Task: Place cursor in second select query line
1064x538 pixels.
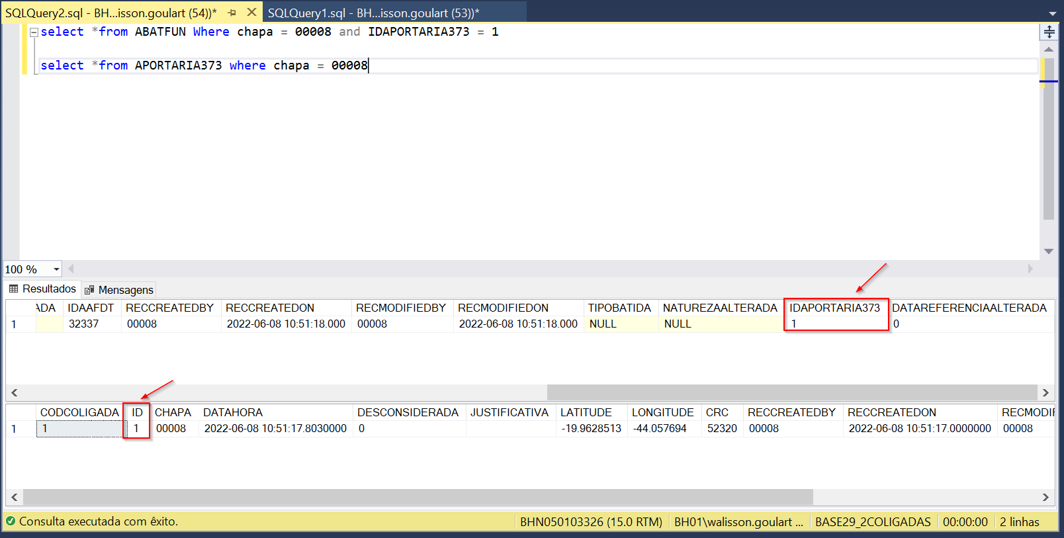Action: click(x=538, y=66)
